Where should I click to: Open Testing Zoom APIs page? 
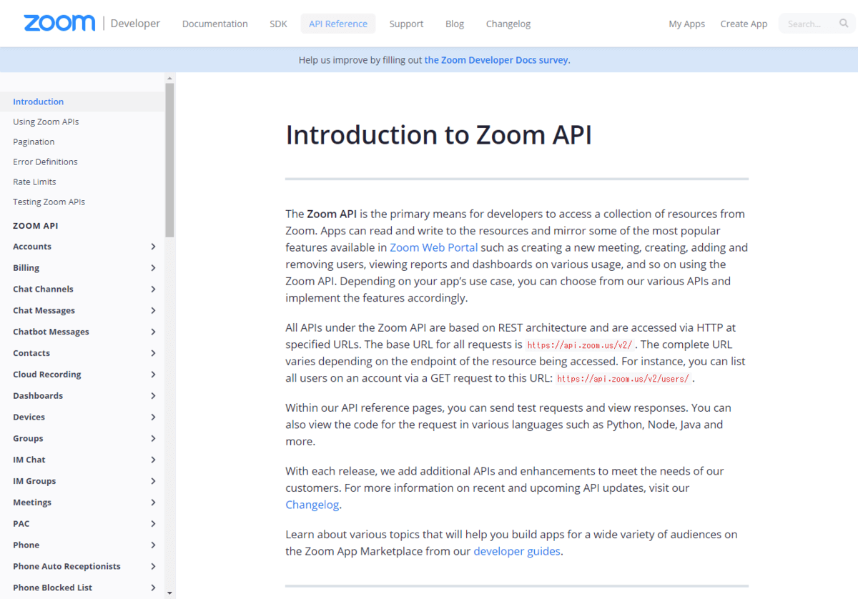(49, 202)
